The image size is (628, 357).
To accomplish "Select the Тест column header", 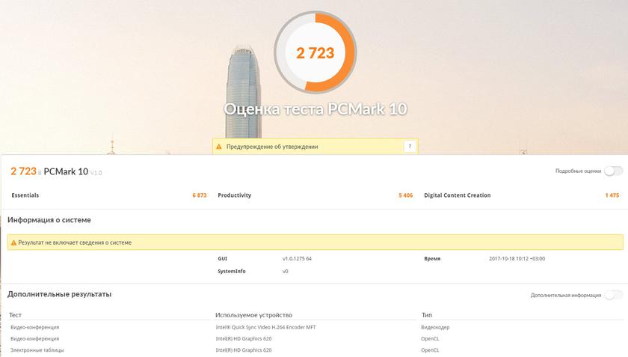I will coord(16,315).
